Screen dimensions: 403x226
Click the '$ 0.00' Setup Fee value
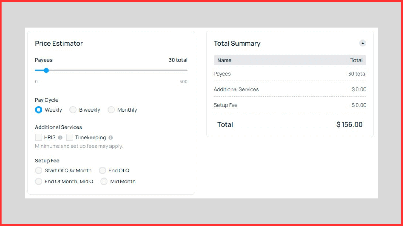(359, 105)
